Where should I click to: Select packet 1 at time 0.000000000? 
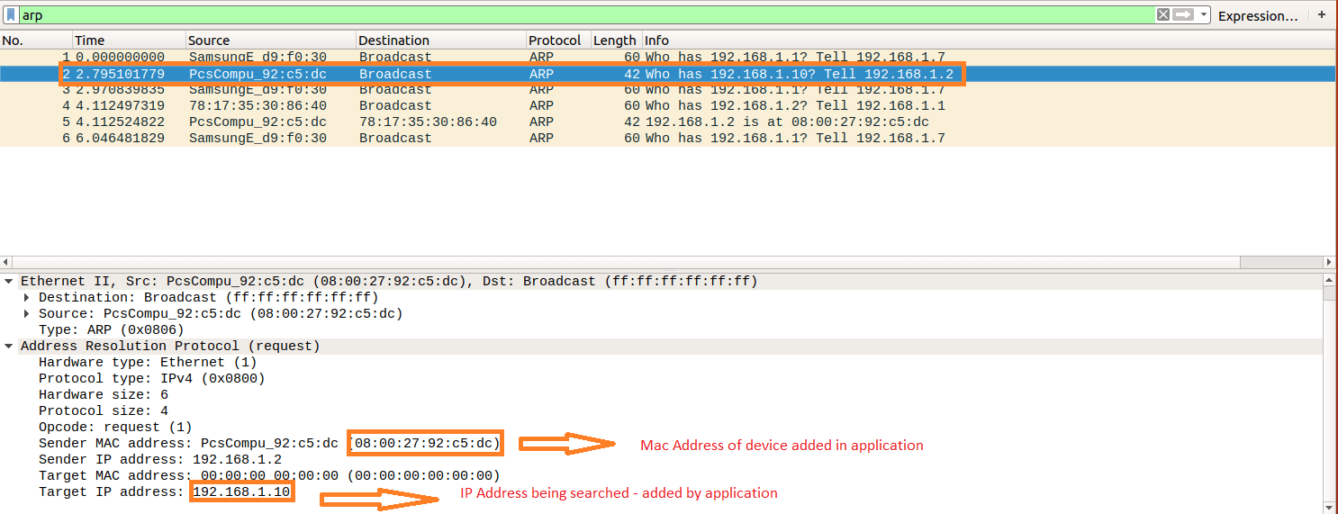[668, 57]
